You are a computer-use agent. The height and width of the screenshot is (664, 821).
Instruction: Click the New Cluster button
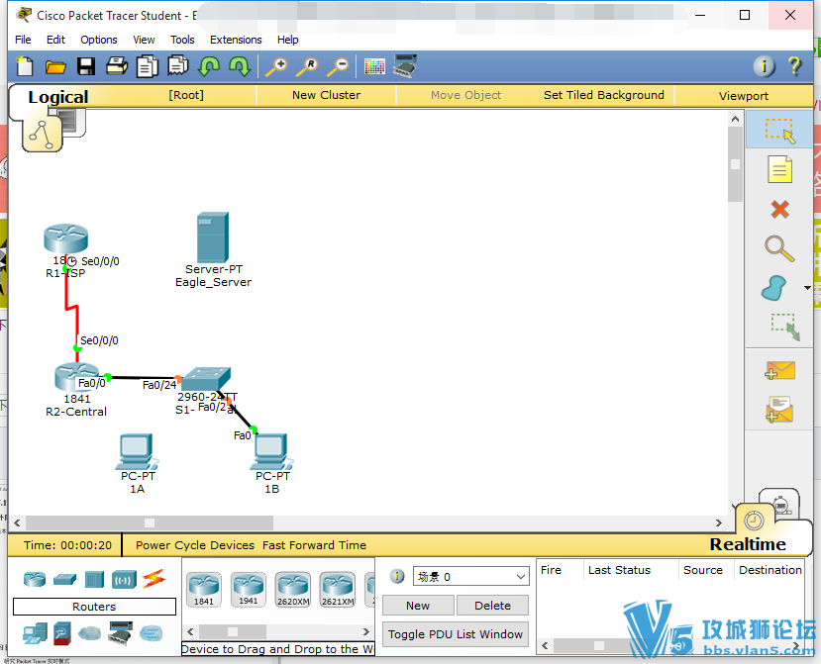[326, 95]
